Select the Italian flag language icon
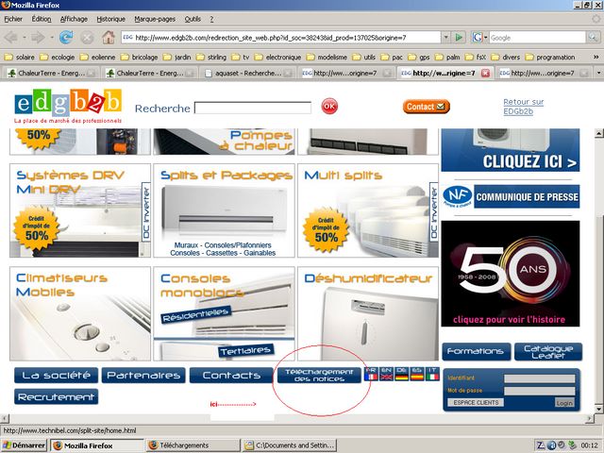The height and width of the screenshot is (453, 604). coord(432,374)
